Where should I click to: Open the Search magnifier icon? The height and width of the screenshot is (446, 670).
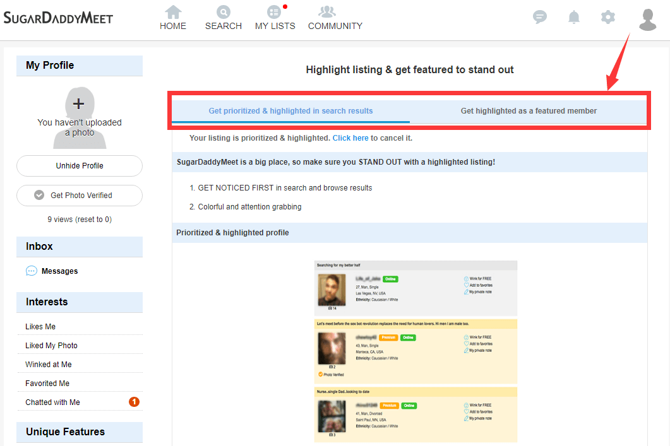point(223,11)
